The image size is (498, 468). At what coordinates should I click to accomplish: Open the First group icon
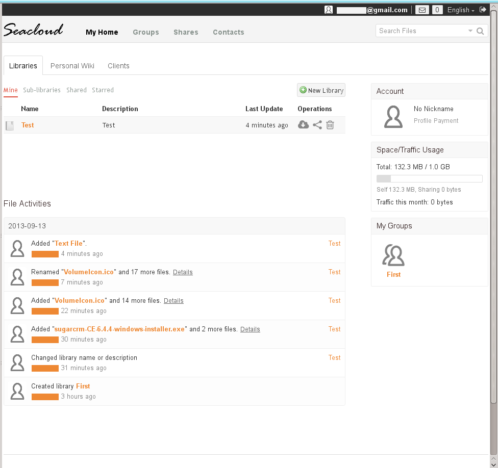[x=393, y=256]
